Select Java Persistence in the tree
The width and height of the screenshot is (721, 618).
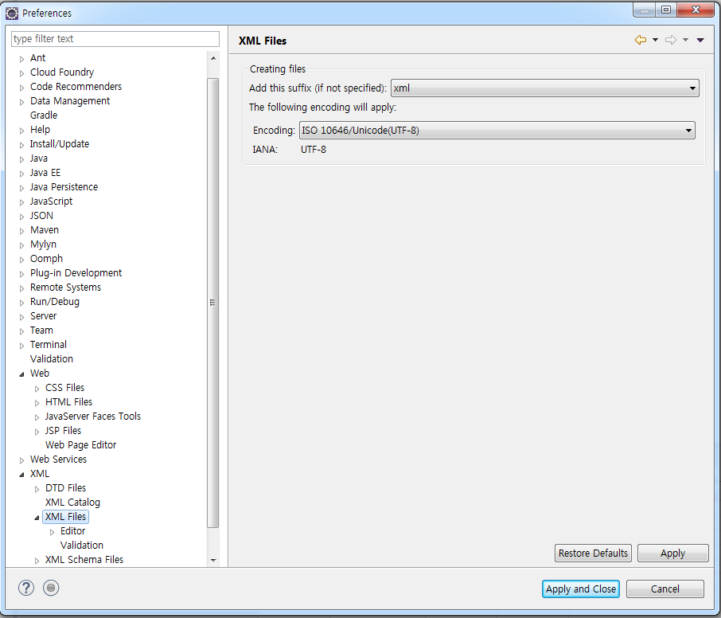tap(64, 187)
